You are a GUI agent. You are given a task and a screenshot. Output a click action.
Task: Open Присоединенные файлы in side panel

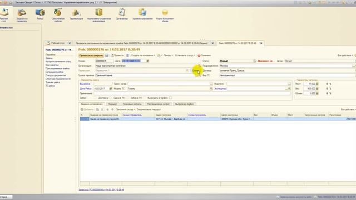(57, 68)
